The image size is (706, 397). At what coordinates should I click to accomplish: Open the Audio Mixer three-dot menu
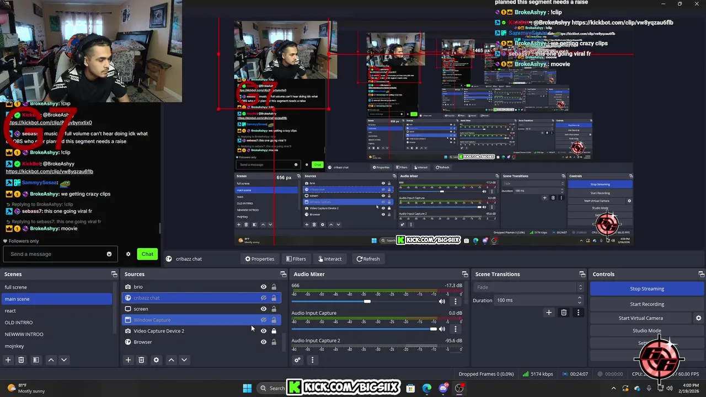click(x=312, y=360)
